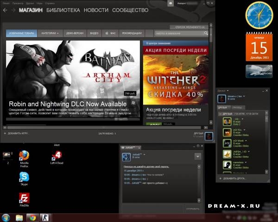
Task: Click the store page scroll-up arrow
Action: (x=211, y=25)
